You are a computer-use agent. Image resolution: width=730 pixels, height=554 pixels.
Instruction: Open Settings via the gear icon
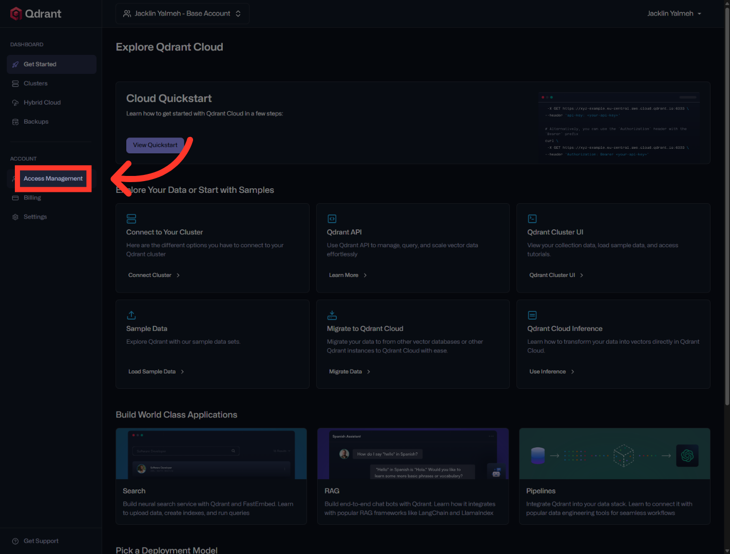coord(15,217)
